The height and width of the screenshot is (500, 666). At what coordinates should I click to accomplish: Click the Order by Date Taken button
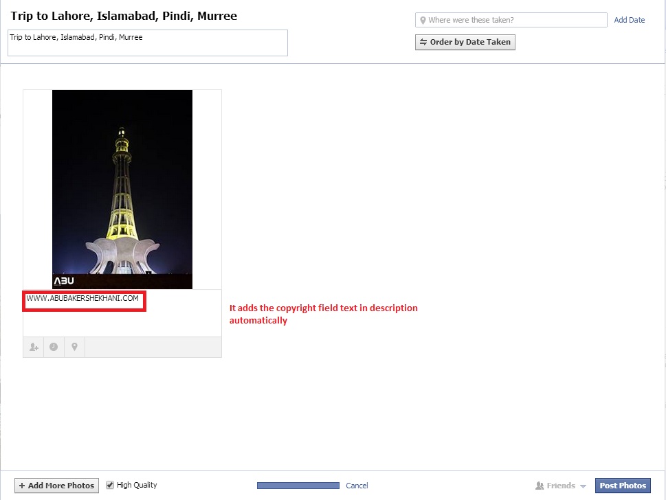pos(465,42)
